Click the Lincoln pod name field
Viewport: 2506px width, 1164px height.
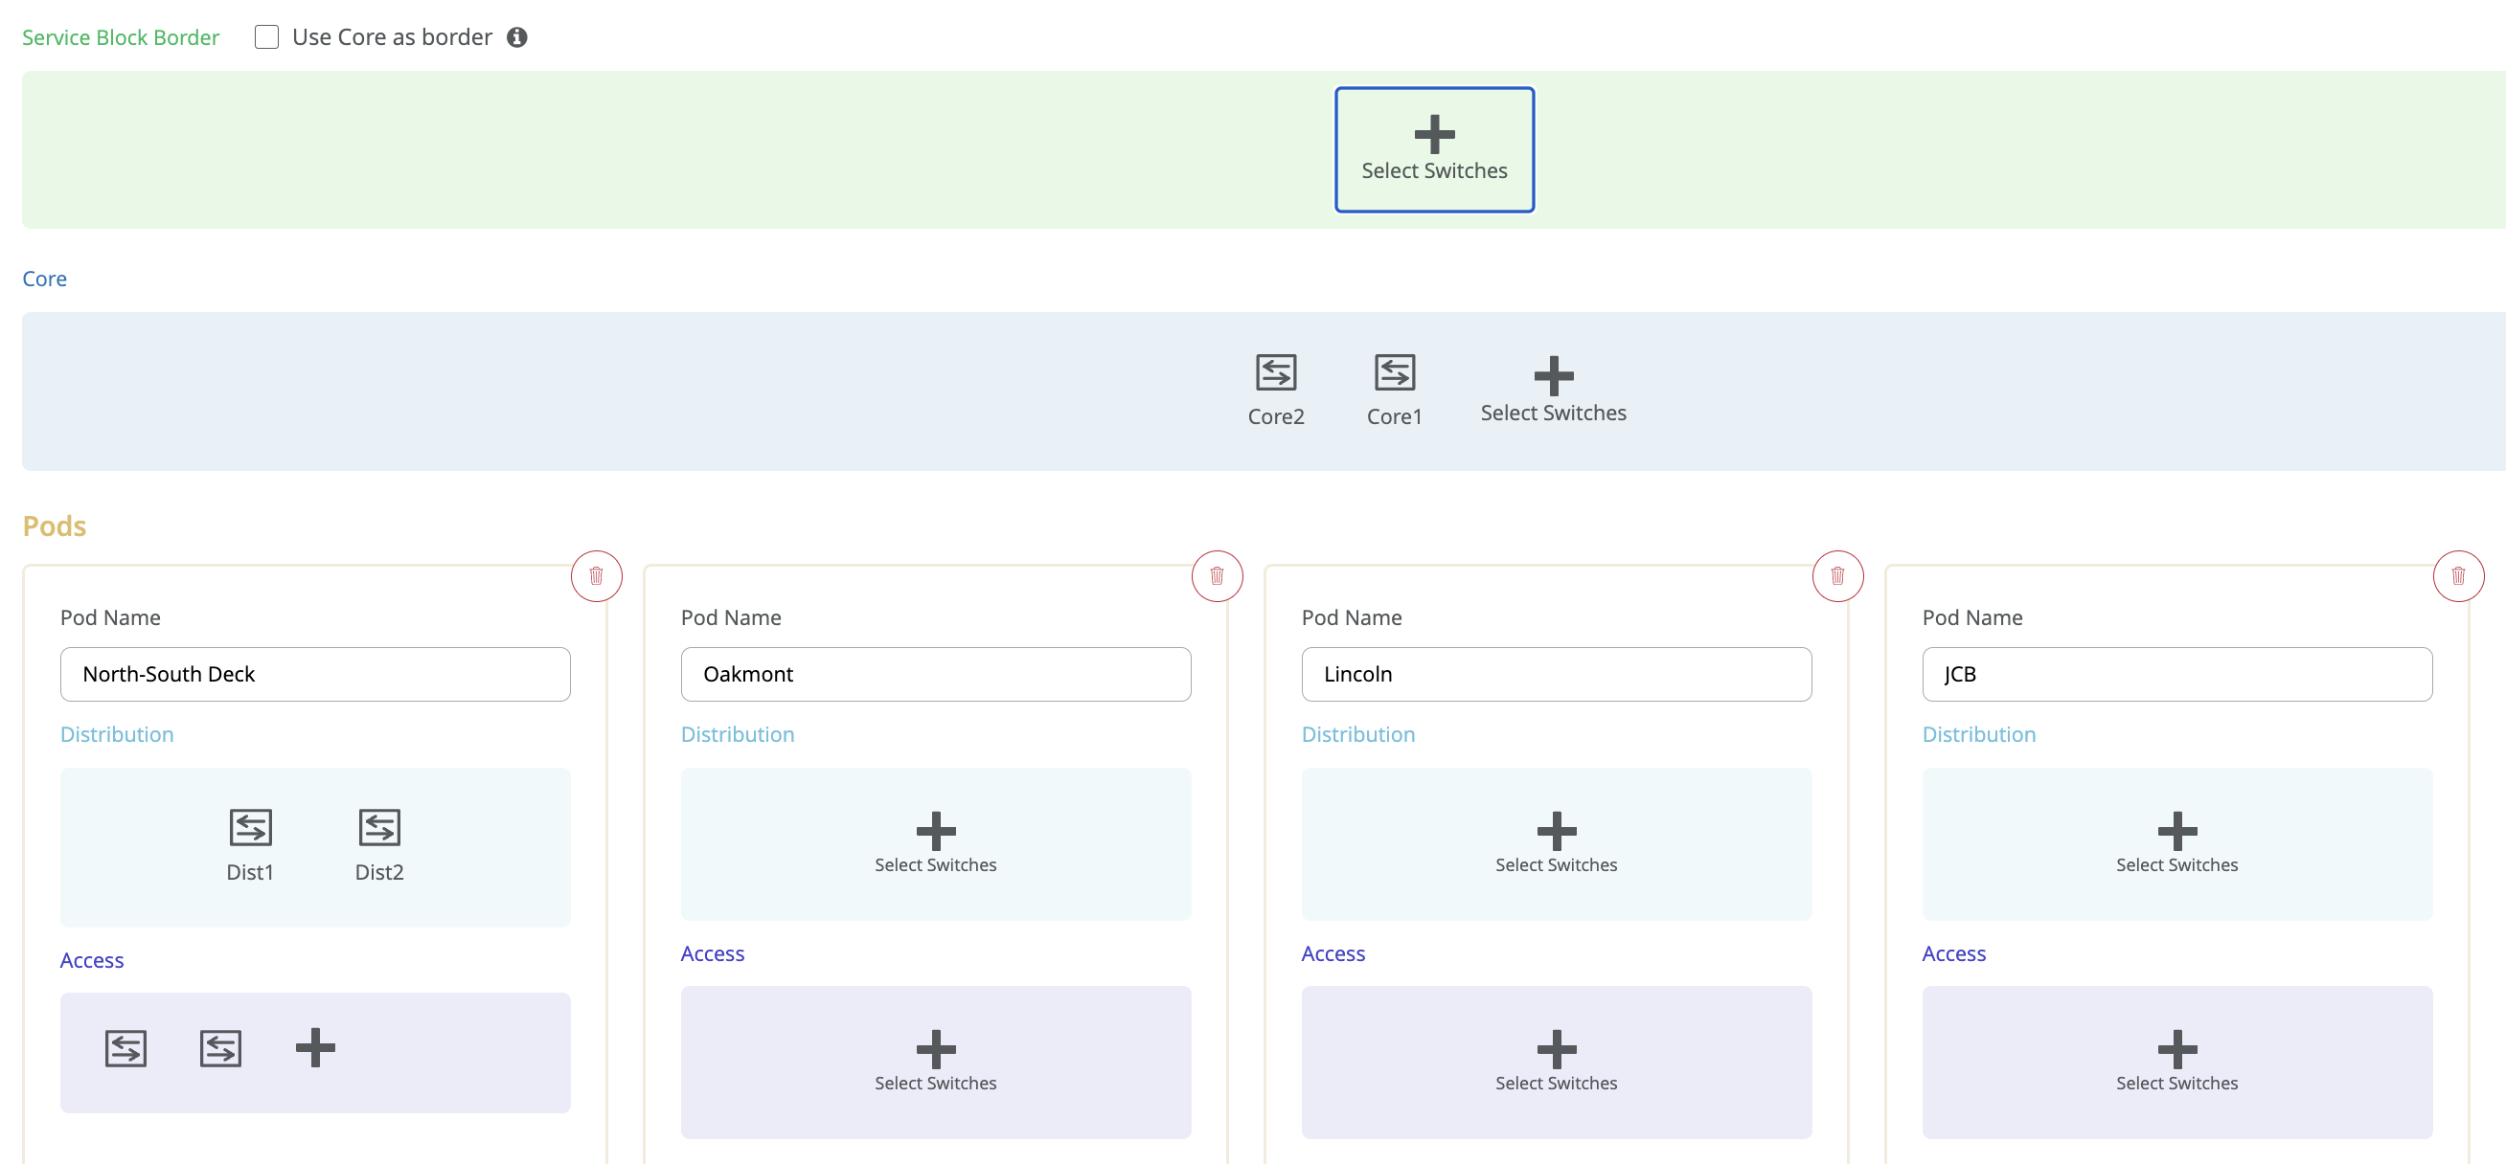pos(1556,674)
